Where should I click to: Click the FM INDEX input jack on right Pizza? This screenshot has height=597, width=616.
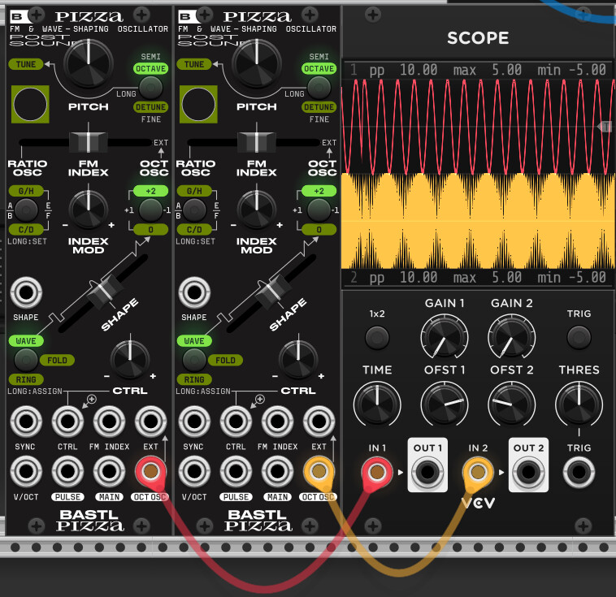(x=277, y=422)
